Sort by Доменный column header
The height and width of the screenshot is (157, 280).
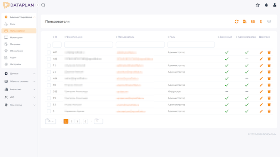(225, 37)
